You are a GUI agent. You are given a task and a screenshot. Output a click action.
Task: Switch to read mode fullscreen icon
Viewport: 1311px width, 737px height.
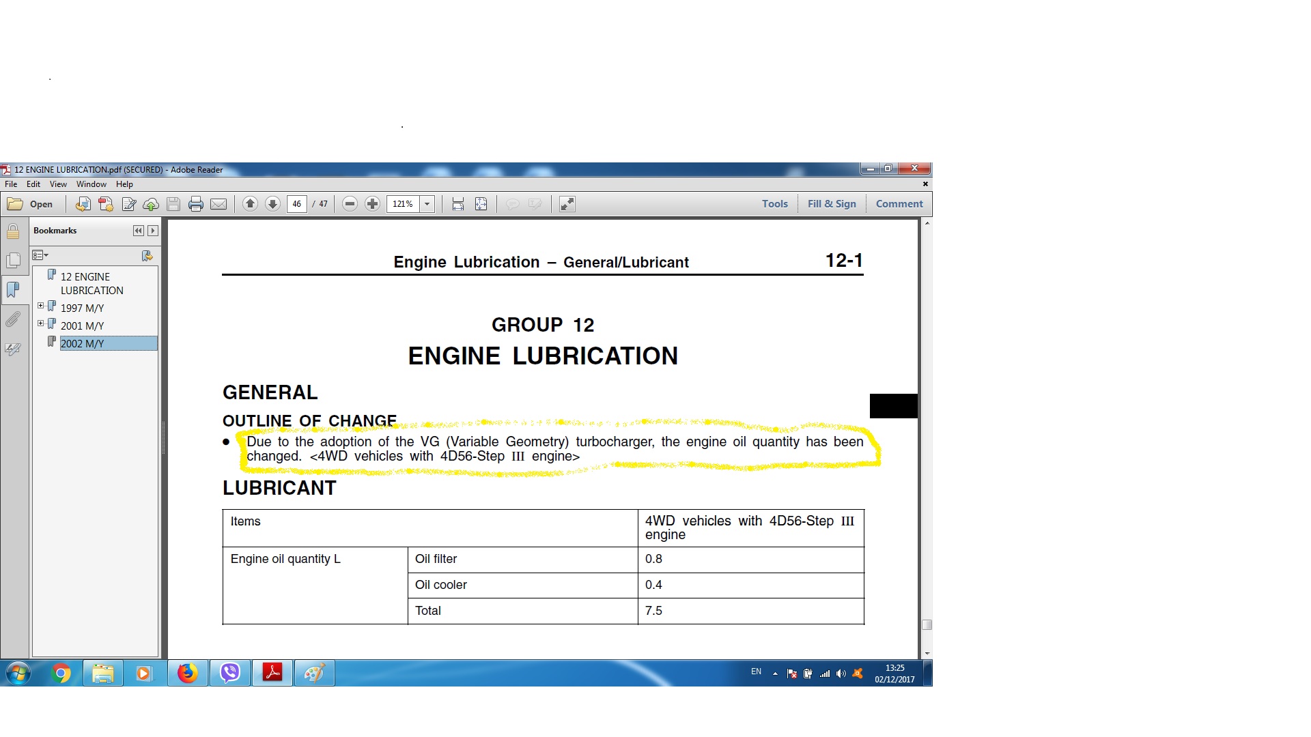567,204
